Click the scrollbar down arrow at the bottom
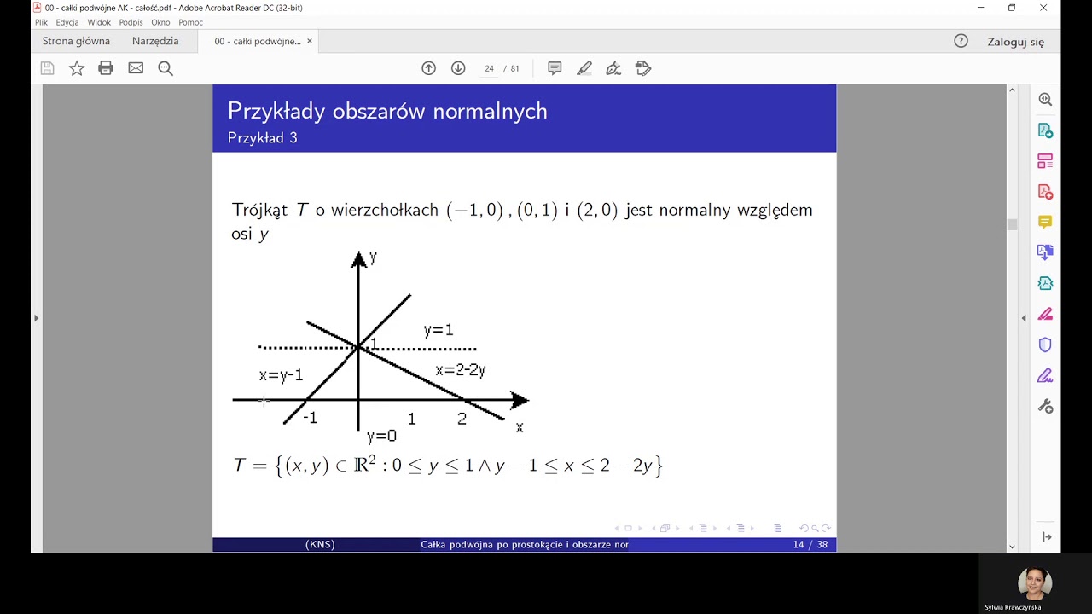 [x=1013, y=547]
